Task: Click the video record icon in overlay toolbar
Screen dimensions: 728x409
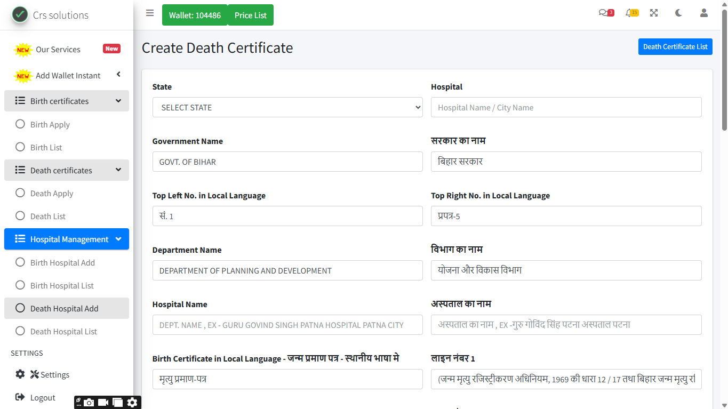Action: pyautogui.click(x=103, y=403)
